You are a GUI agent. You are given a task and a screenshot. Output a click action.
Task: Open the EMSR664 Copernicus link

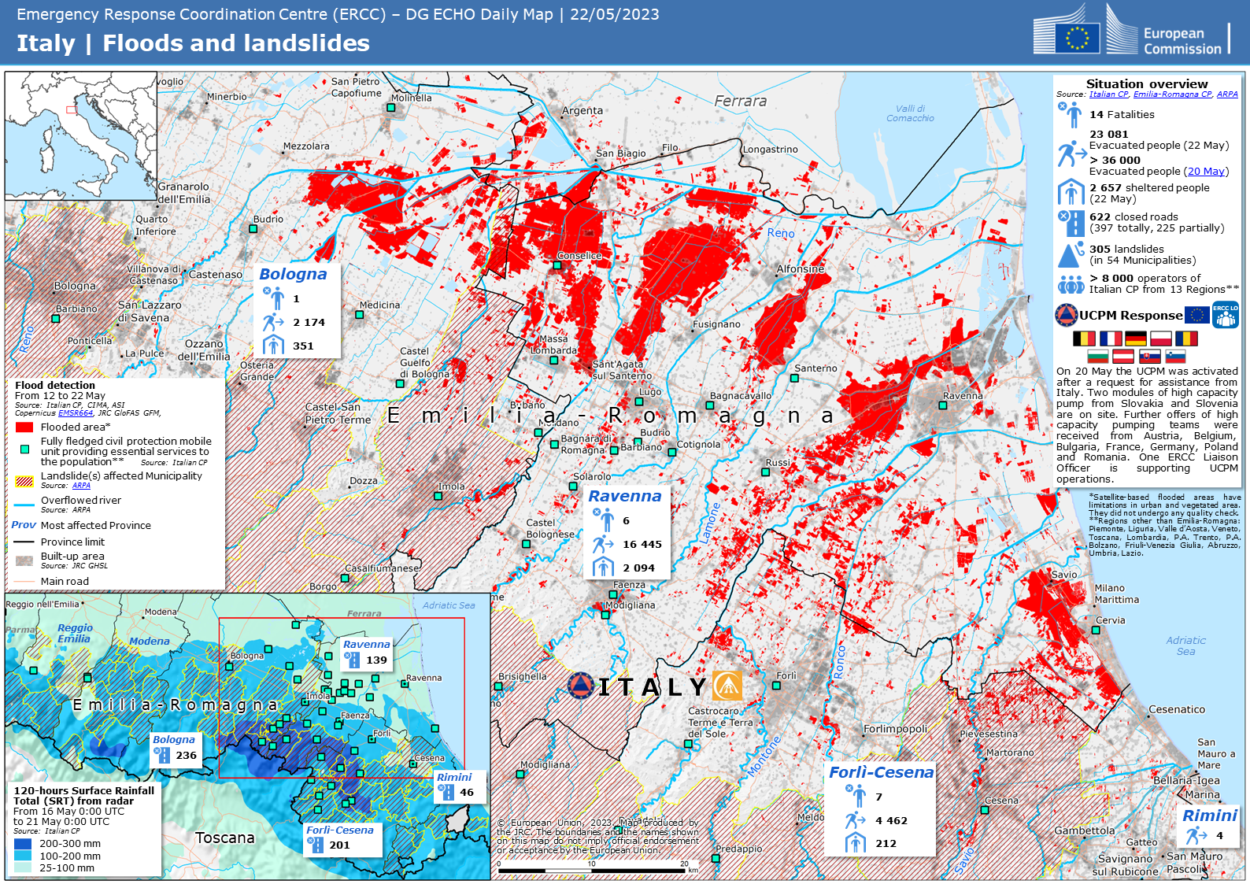click(76, 412)
